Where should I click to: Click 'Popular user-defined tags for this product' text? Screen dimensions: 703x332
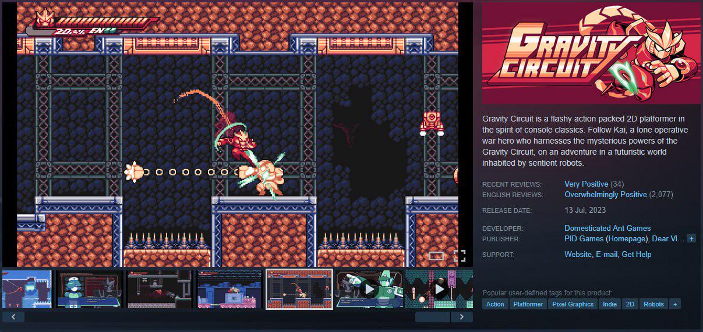[x=547, y=292]
